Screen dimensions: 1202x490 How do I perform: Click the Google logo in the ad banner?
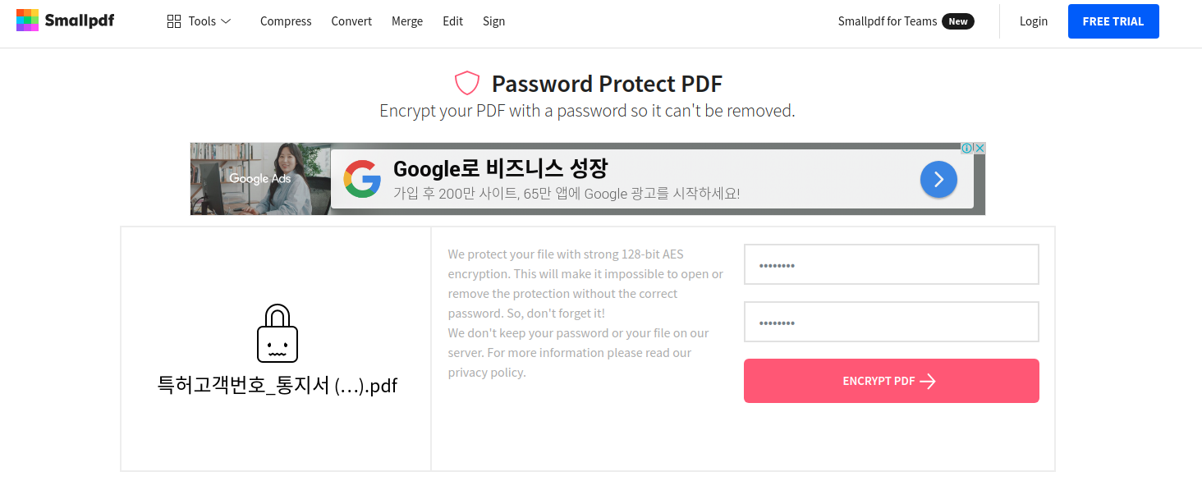click(x=362, y=179)
